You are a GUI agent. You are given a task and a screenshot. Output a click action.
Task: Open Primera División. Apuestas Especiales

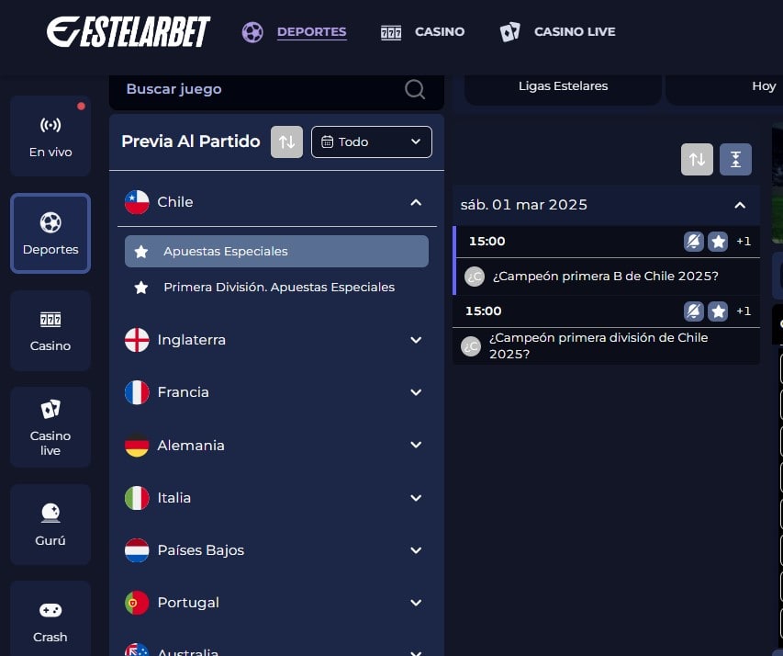click(278, 288)
